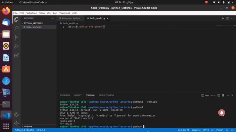Open the Terminal menu
This screenshot has width=236, height=132.
pyautogui.click(x=65, y=13)
